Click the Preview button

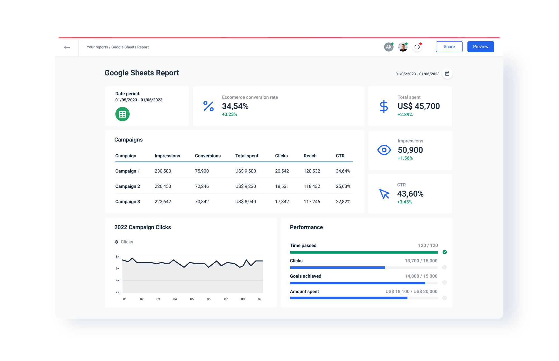pyautogui.click(x=480, y=46)
